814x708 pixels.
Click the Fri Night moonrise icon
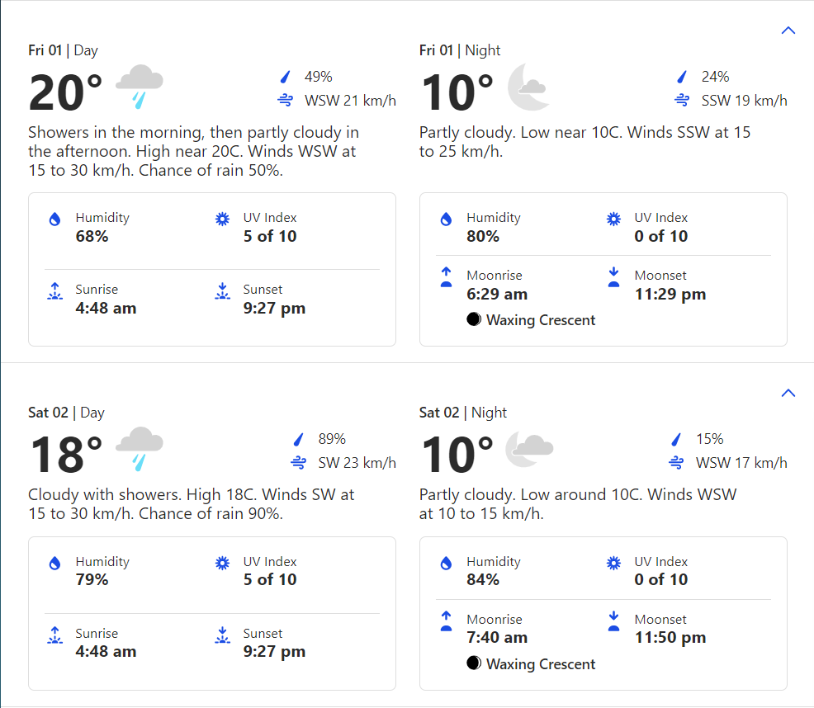coord(446,277)
